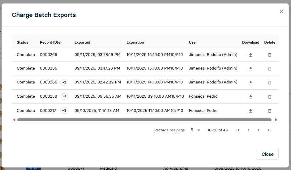Click Jimenez, Rodolfo (Admin) in 02:42:39 row

point(213,82)
